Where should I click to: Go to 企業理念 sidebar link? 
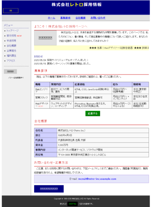(x=12, y=51)
